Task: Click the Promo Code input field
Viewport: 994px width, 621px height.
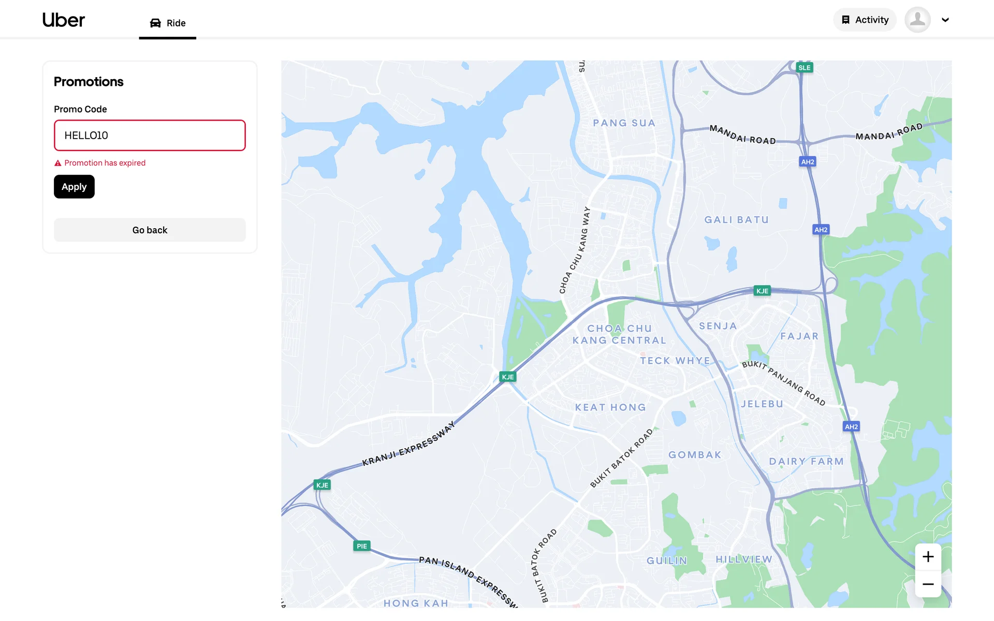Action: coord(150,136)
